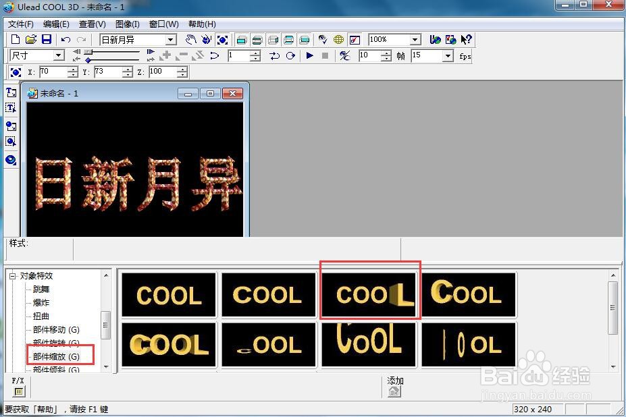
Task: Click the timeline frame slider thumb
Action: point(88,52)
